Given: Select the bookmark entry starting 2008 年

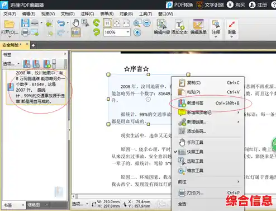Looking at the screenshot, I should click(36, 87).
